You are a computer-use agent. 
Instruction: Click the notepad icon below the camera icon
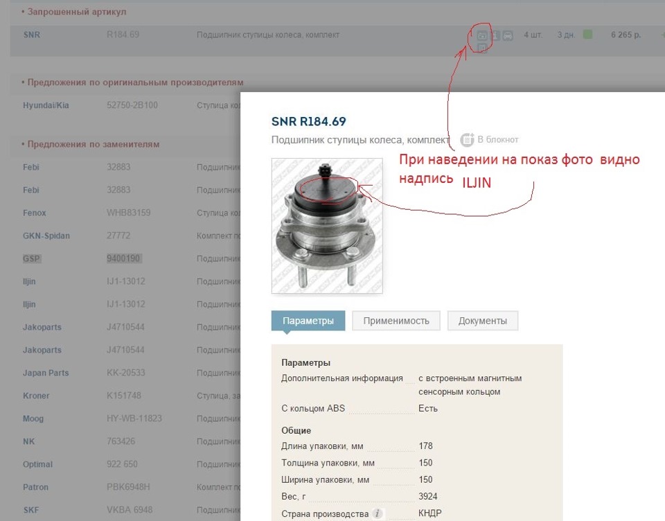click(482, 48)
